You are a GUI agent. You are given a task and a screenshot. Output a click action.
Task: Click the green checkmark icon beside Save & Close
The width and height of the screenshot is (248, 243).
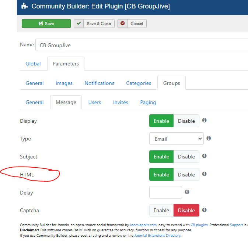point(78,24)
